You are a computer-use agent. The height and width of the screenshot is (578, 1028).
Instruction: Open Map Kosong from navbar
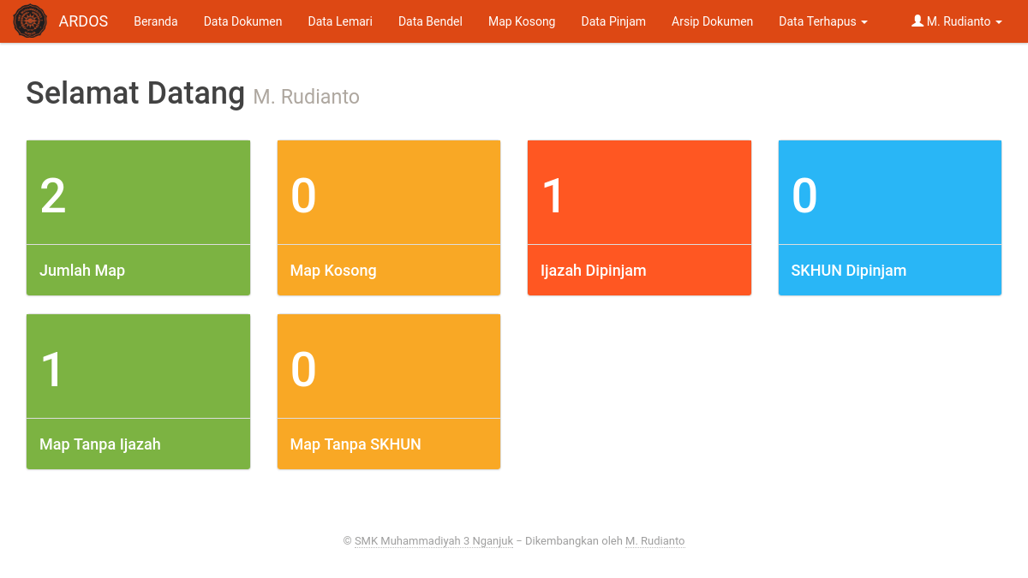522,21
